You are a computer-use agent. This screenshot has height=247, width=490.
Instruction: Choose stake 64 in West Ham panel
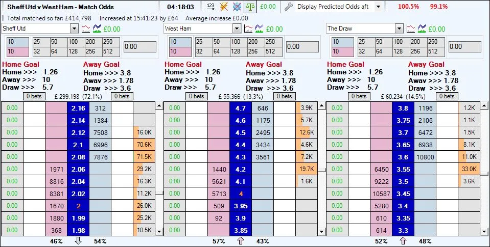point(221,51)
